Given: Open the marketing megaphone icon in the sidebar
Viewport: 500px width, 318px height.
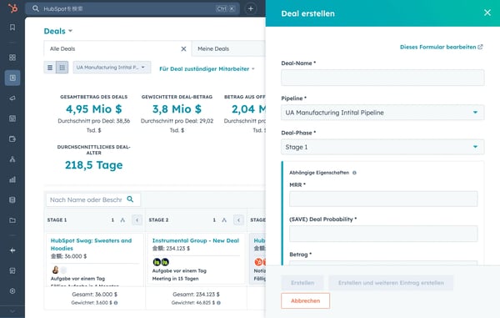Looking at the screenshot, I should [x=12, y=98].
